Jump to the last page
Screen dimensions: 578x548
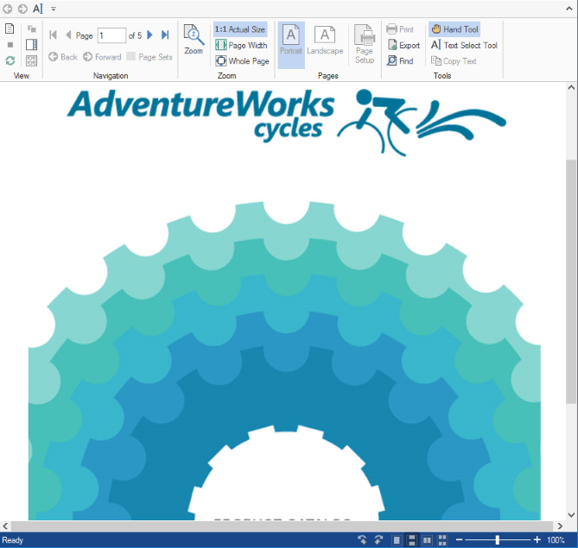click(164, 35)
